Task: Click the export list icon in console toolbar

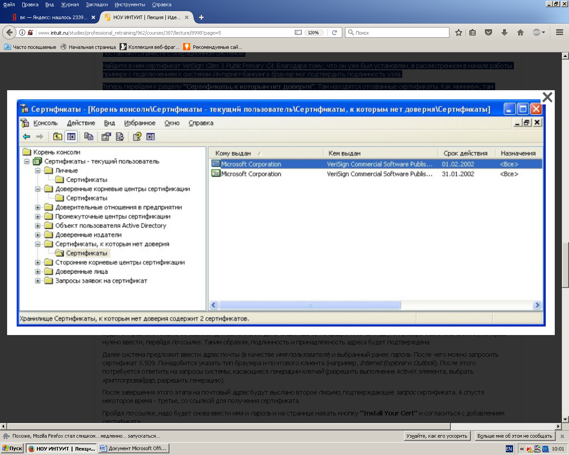Action: click(x=120, y=136)
